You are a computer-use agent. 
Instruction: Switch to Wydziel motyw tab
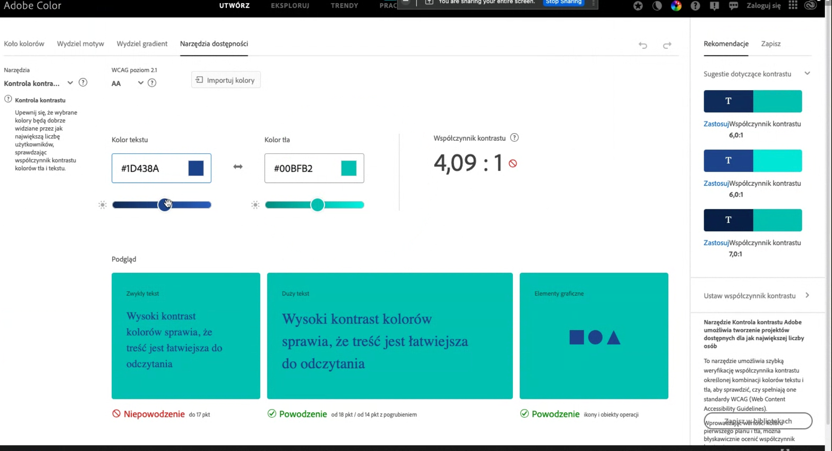click(x=81, y=44)
